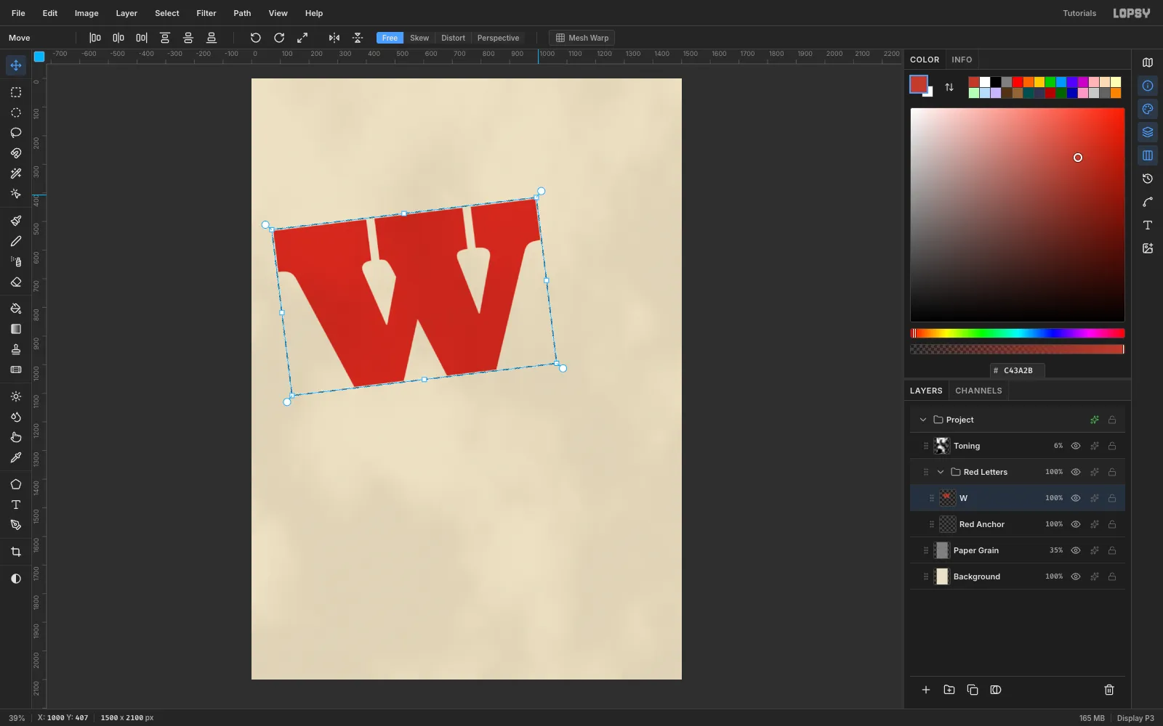Lock the Background layer
Screen dimensions: 1163x726
point(1112,576)
